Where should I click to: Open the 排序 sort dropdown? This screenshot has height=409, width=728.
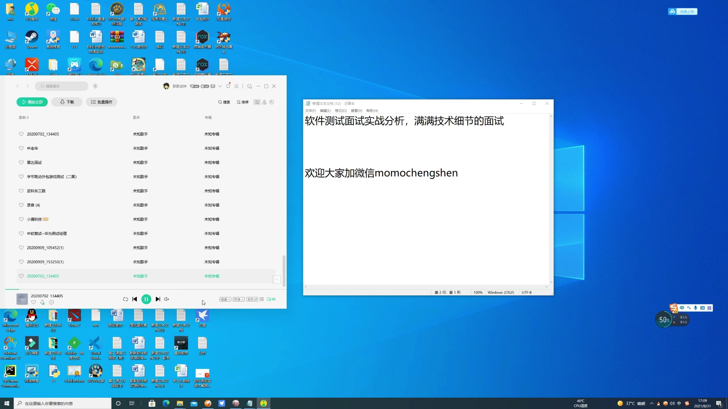pos(243,102)
